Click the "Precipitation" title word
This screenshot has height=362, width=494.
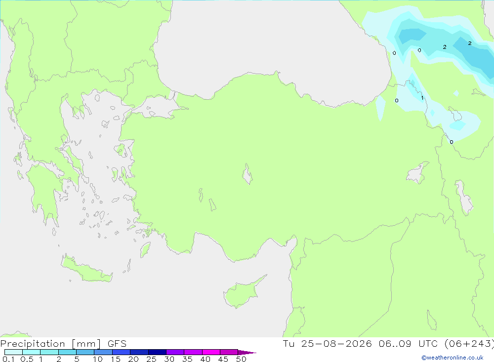click(33, 344)
